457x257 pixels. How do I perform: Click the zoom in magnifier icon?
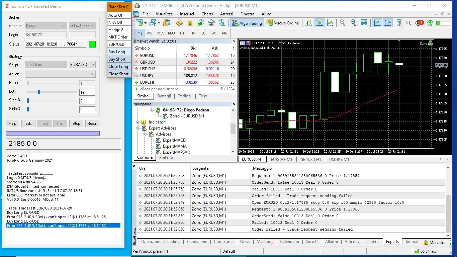tap(342, 23)
